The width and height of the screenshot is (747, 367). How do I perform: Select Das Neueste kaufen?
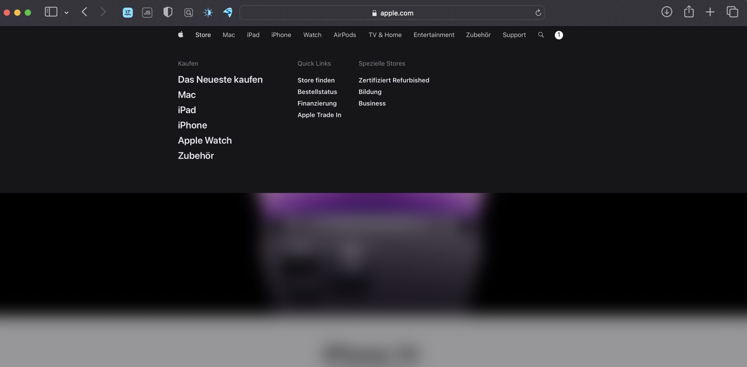click(x=220, y=79)
